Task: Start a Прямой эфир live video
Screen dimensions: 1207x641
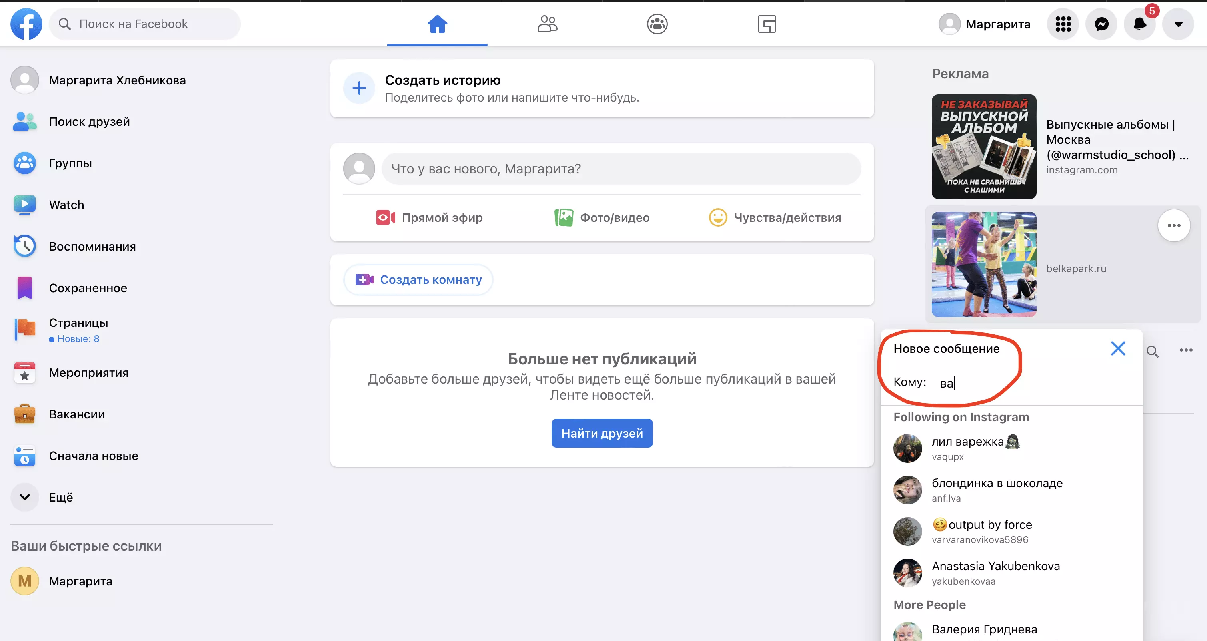Action: point(429,218)
